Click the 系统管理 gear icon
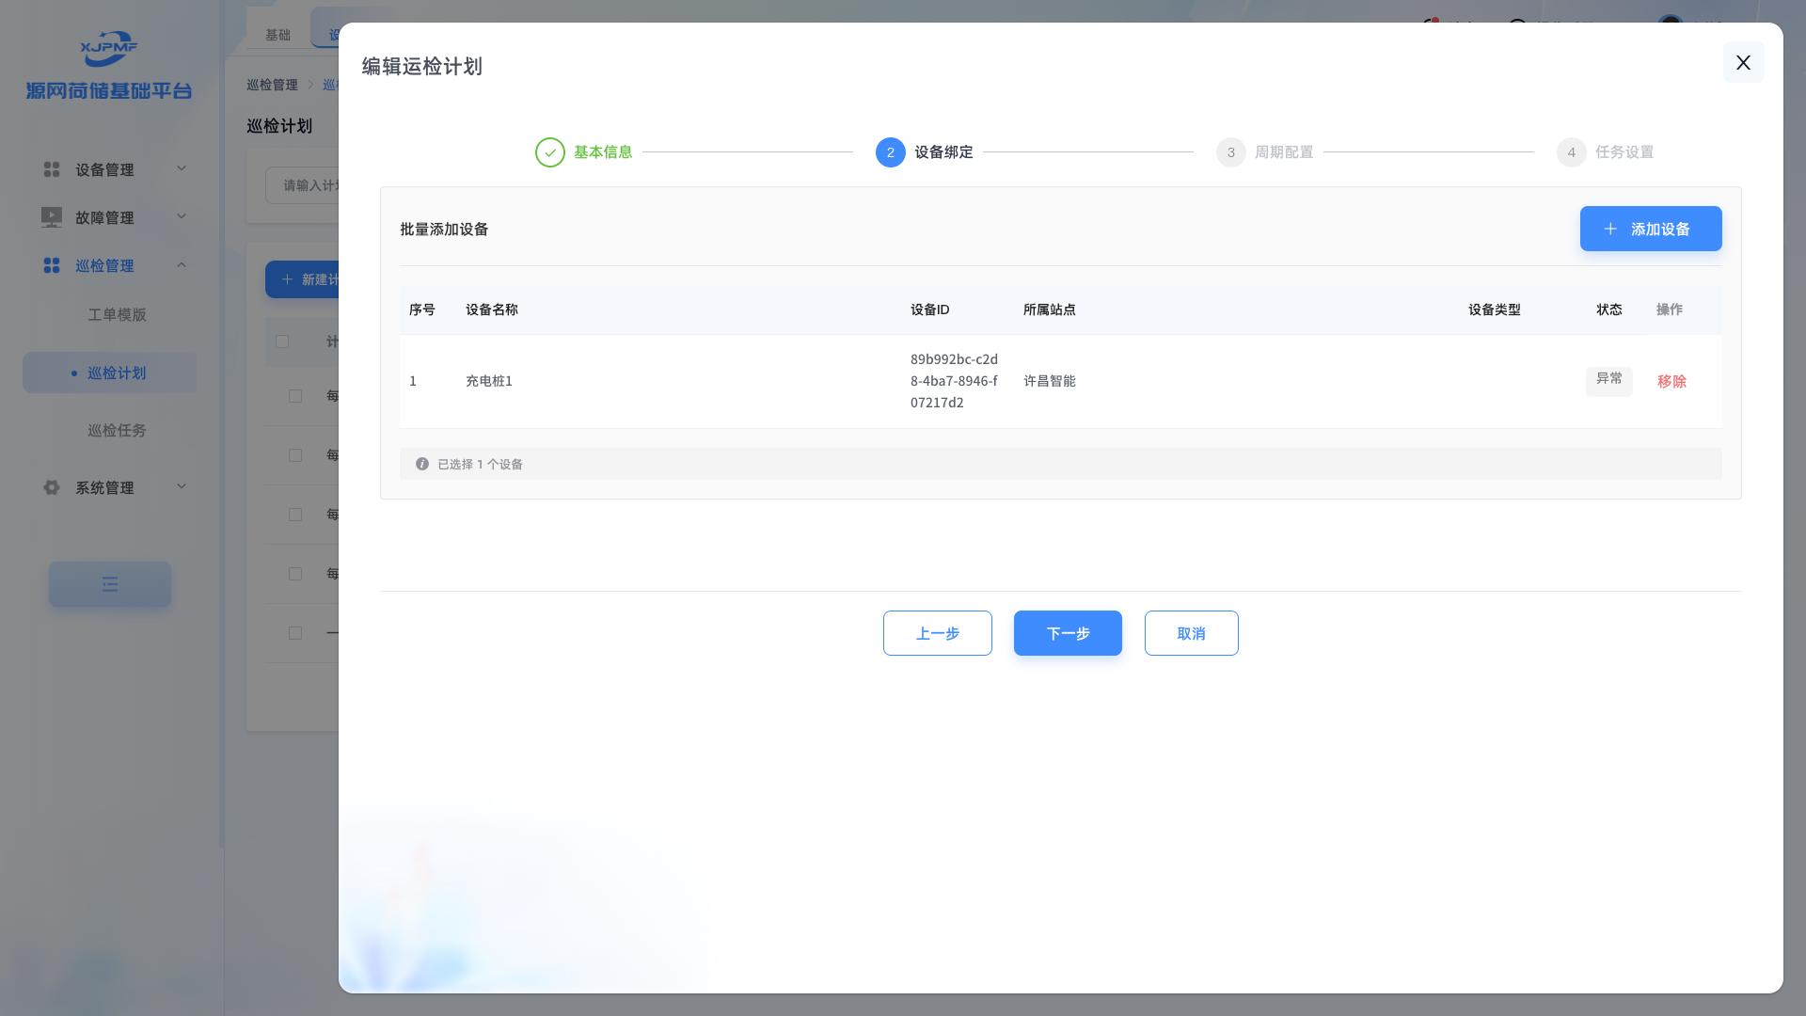This screenshot has height=1016, width=1806. 52,487
